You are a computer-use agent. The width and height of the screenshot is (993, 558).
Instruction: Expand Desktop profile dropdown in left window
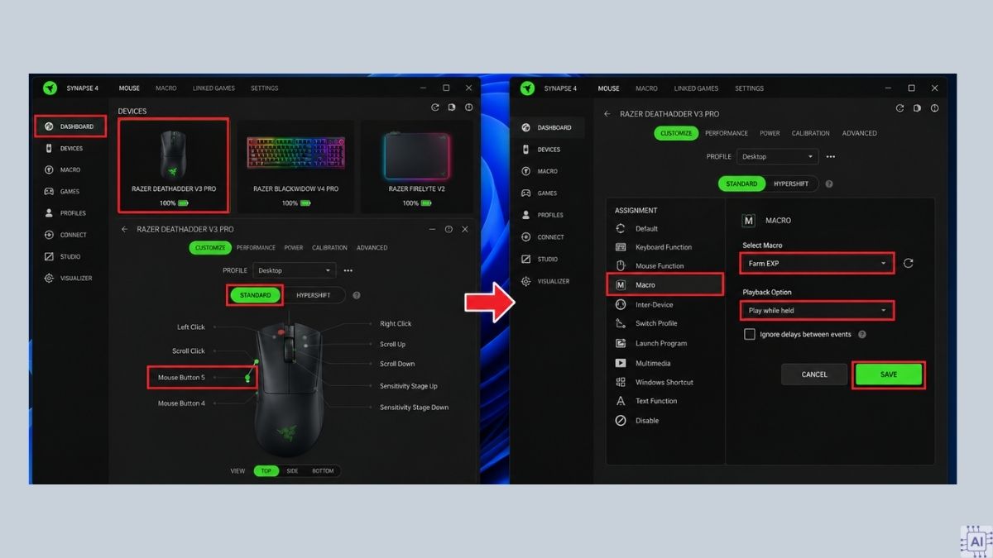point(295,270)
